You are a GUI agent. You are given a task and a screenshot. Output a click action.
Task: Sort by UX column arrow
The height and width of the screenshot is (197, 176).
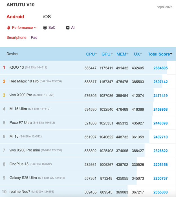pos(141,54)
